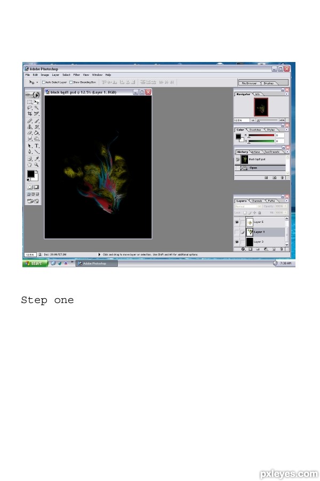
Task: Click the red R slider in Color palette
Action: 261,135
